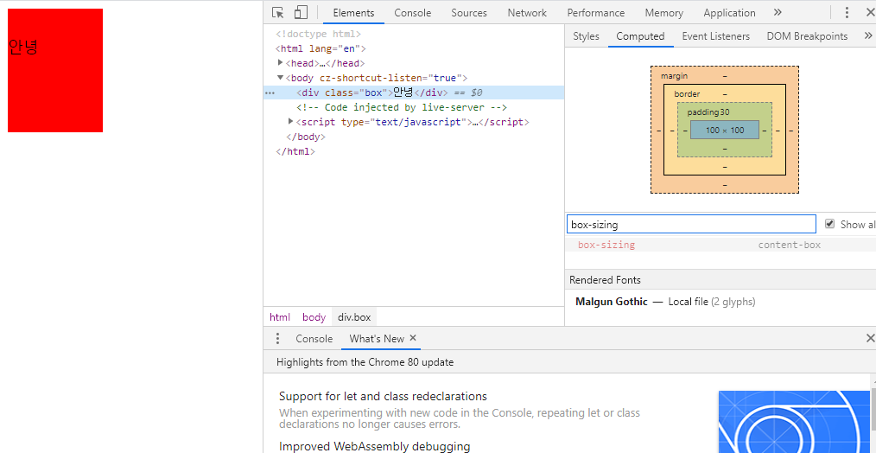
Task: Open the drawer three-dot menu
Action: coord(277,338)
